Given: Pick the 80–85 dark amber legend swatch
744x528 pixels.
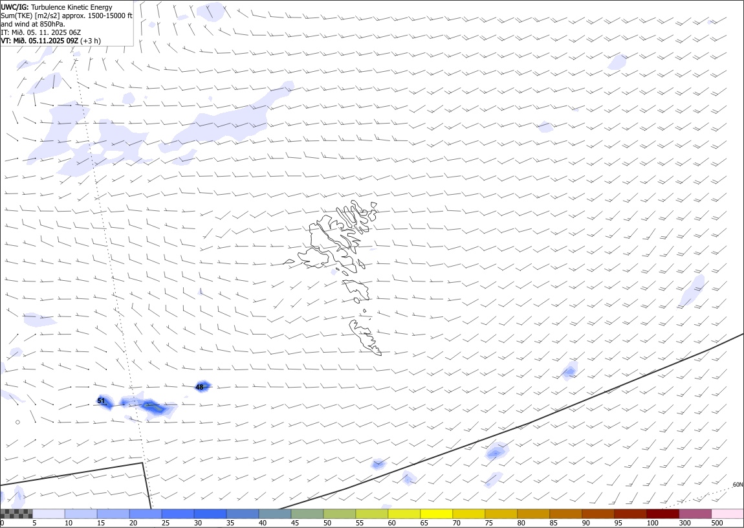Looking at the screenshot, I should tap(533, 514).
